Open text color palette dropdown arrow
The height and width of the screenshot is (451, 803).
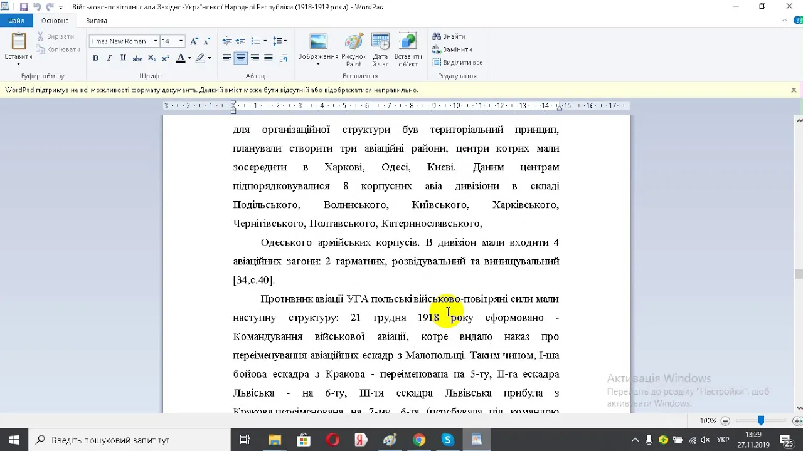pos(189,58)
